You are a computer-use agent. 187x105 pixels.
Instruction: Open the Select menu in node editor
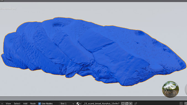(17, 103)
